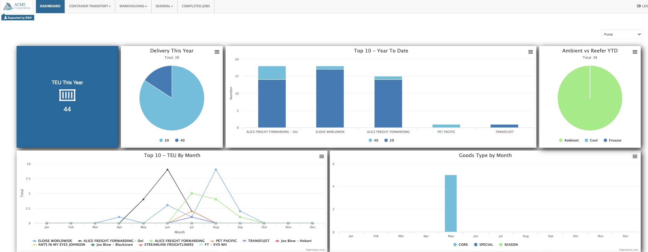The height and width of the screenshot is (252, 648).
Task: Click the logout icon in top bar
Action: click(x=639, y=6)
